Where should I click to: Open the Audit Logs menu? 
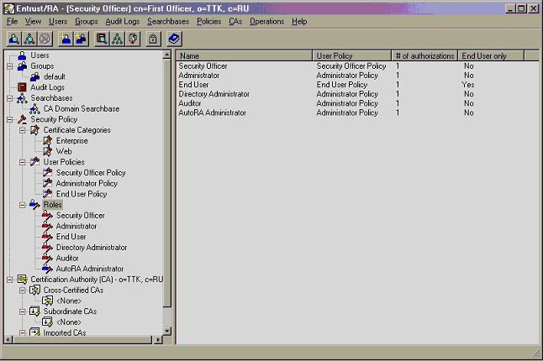point(123,22)
